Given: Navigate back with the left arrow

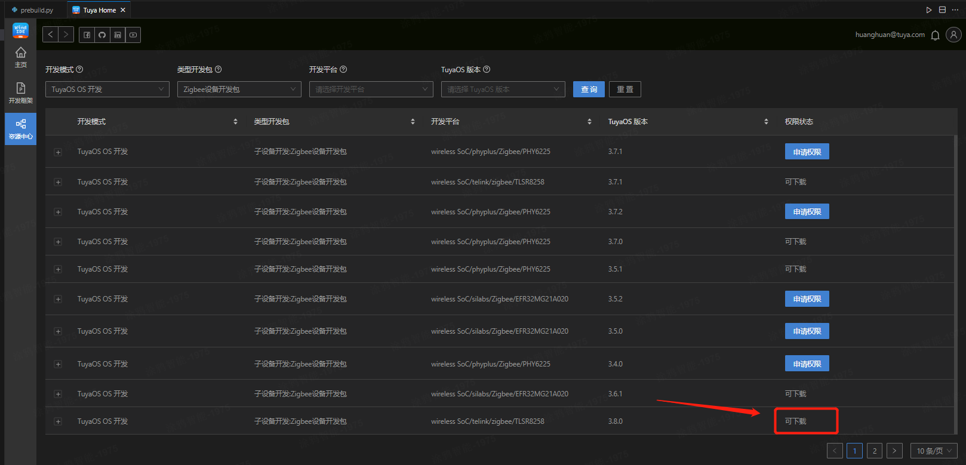Looking at the screenshot, I should click(x=51, y=35).
